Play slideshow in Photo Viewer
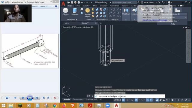 [30, 98]
